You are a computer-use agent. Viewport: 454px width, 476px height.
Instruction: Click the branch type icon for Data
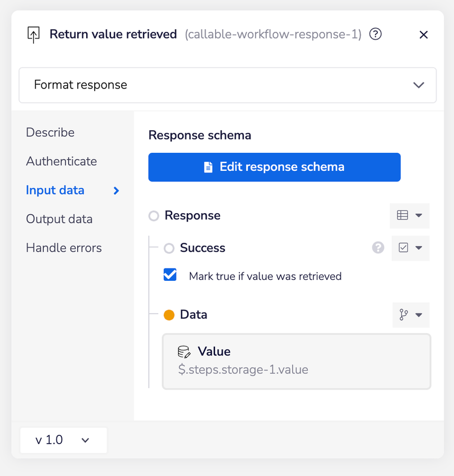(403, 315)
